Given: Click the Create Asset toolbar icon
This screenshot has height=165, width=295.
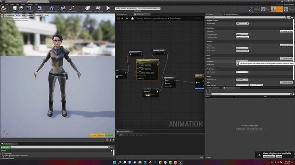Looking at the screenshot, I should click(40, 8).
